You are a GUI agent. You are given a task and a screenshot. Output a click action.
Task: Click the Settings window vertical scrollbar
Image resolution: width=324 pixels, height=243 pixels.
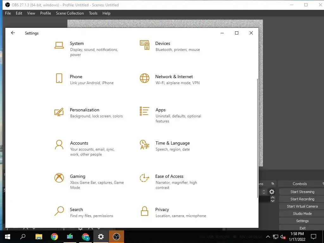(258, 138)
